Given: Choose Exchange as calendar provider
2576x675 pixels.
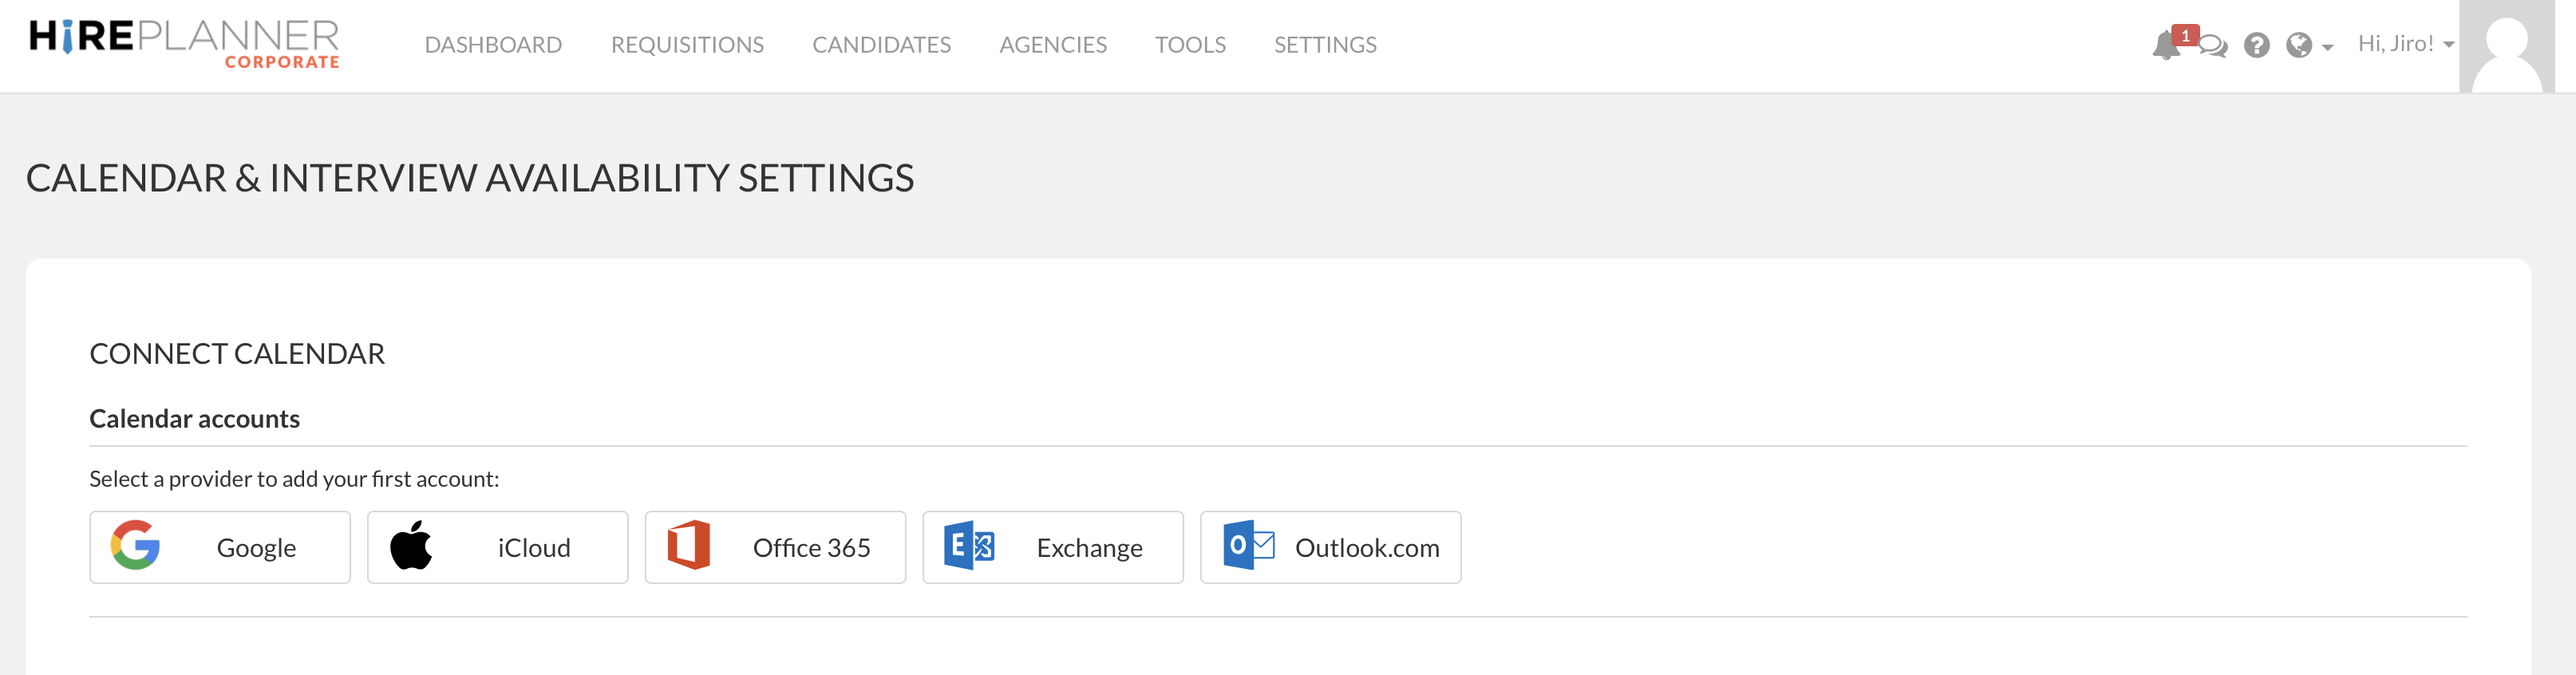Looking at the screenshot, I should 1052,547.
